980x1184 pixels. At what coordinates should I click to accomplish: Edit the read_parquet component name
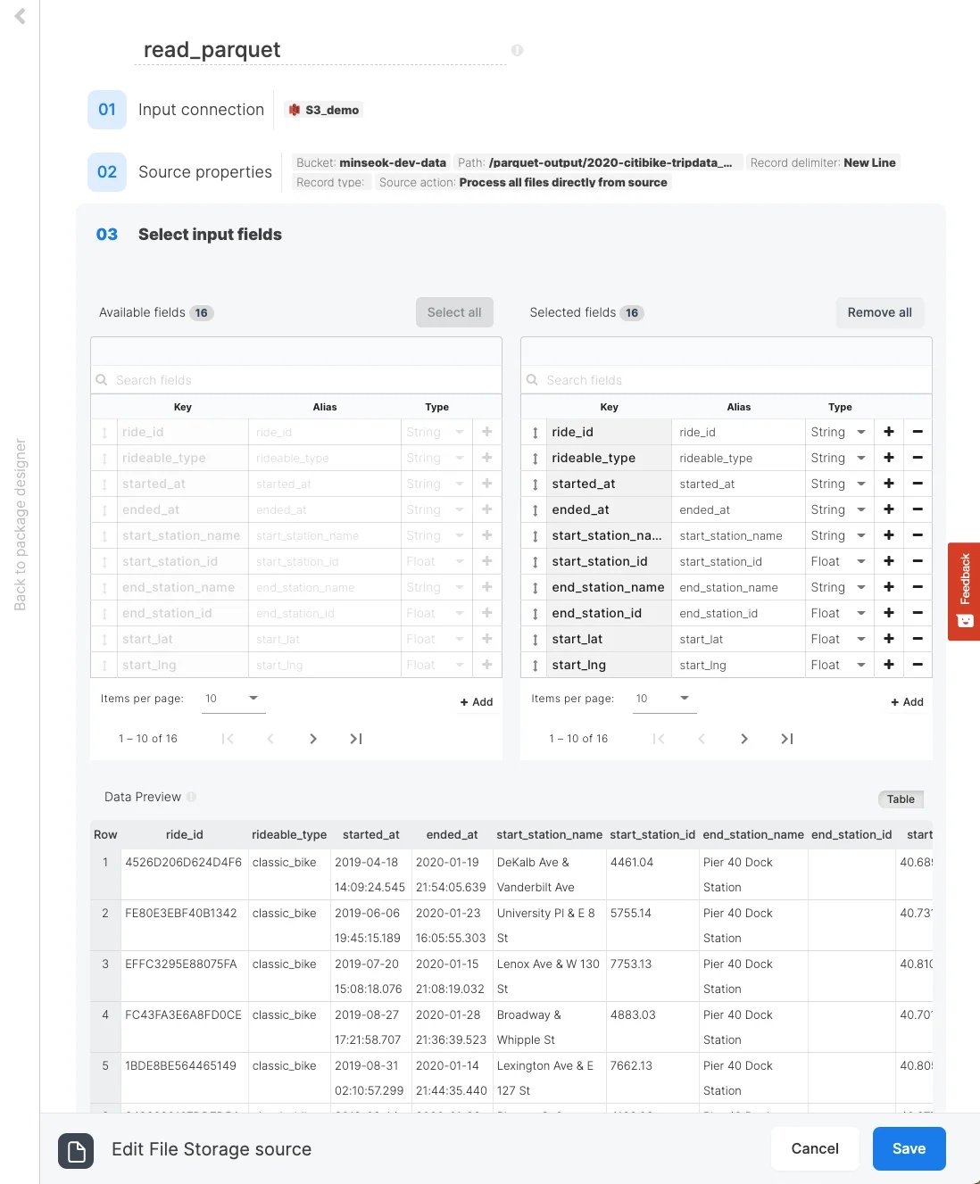tap(321, 50)
